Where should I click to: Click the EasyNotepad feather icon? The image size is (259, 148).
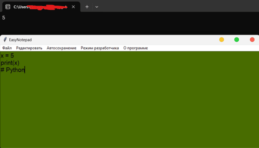click(x=5, y=40)
